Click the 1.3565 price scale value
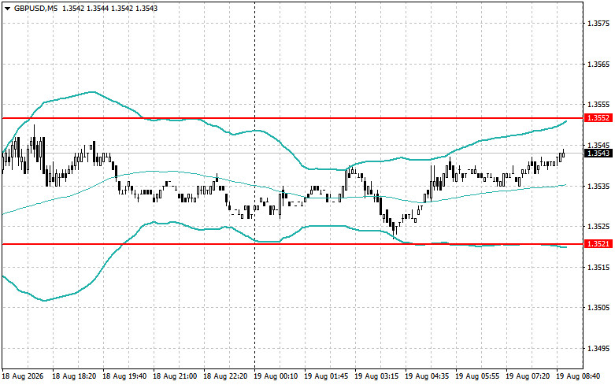 [x=598, y=64]
